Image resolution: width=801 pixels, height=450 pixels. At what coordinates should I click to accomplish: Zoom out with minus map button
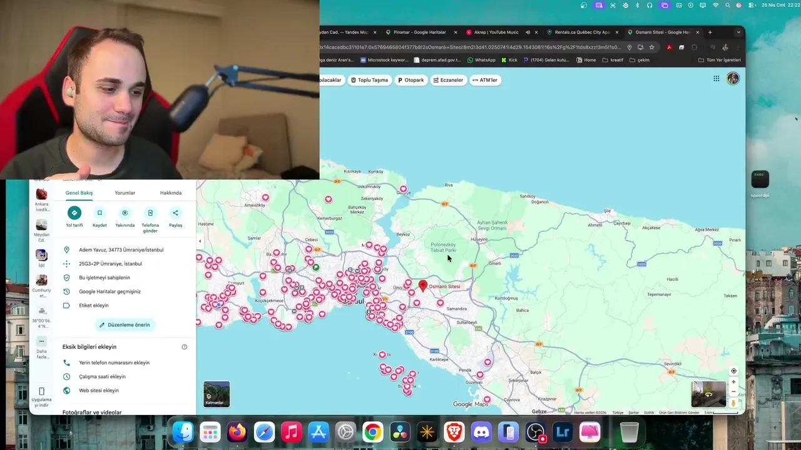click(733, 392)
